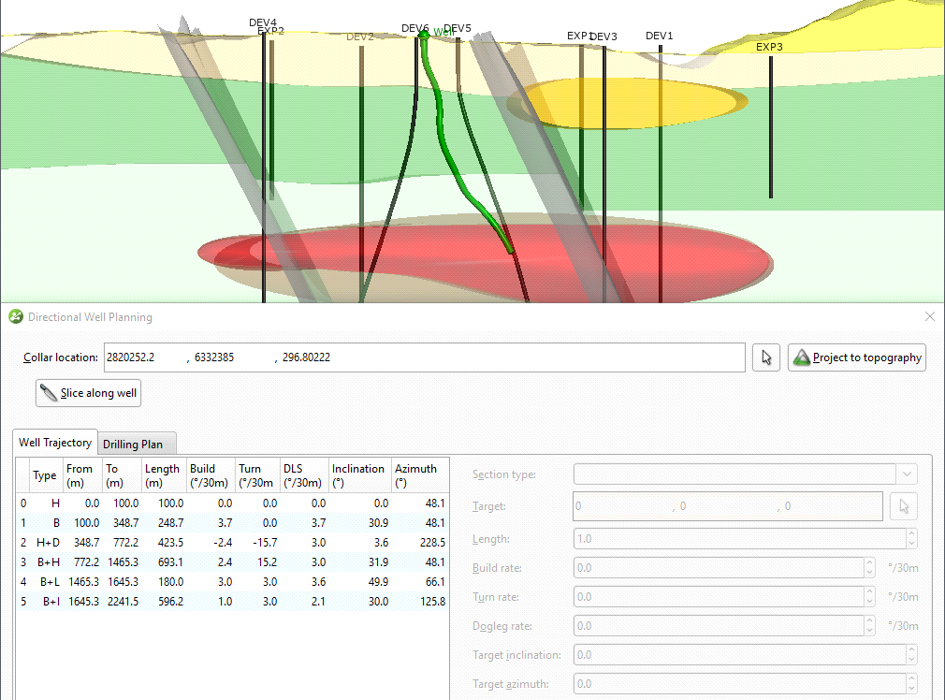This screenshot has height=700, width=945.
Task: Click the pick-arrow icon next to the Target field
Action: pos(903,505)
